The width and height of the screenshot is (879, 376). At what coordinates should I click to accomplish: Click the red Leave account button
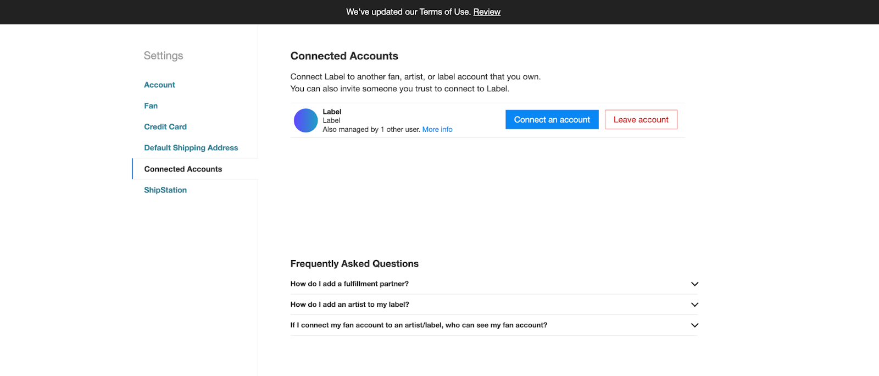coord(641,120)
